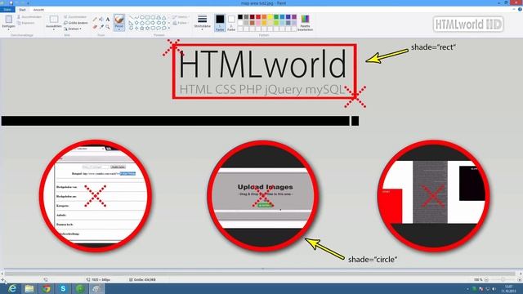Click Kopieren copy button
Image resolution: width=523 pixels, height=294 pixels.
click(25, 23)
